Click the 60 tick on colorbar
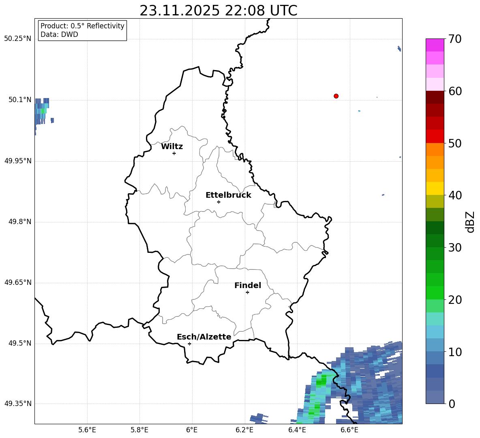The width and height of the screenshot is (480, 438). (x=454, y=91)
